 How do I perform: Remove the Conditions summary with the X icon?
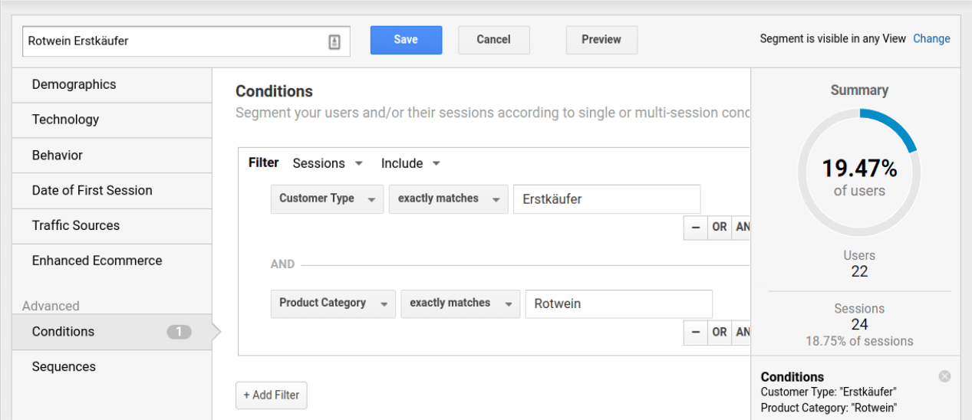click(x=944, y=376)
